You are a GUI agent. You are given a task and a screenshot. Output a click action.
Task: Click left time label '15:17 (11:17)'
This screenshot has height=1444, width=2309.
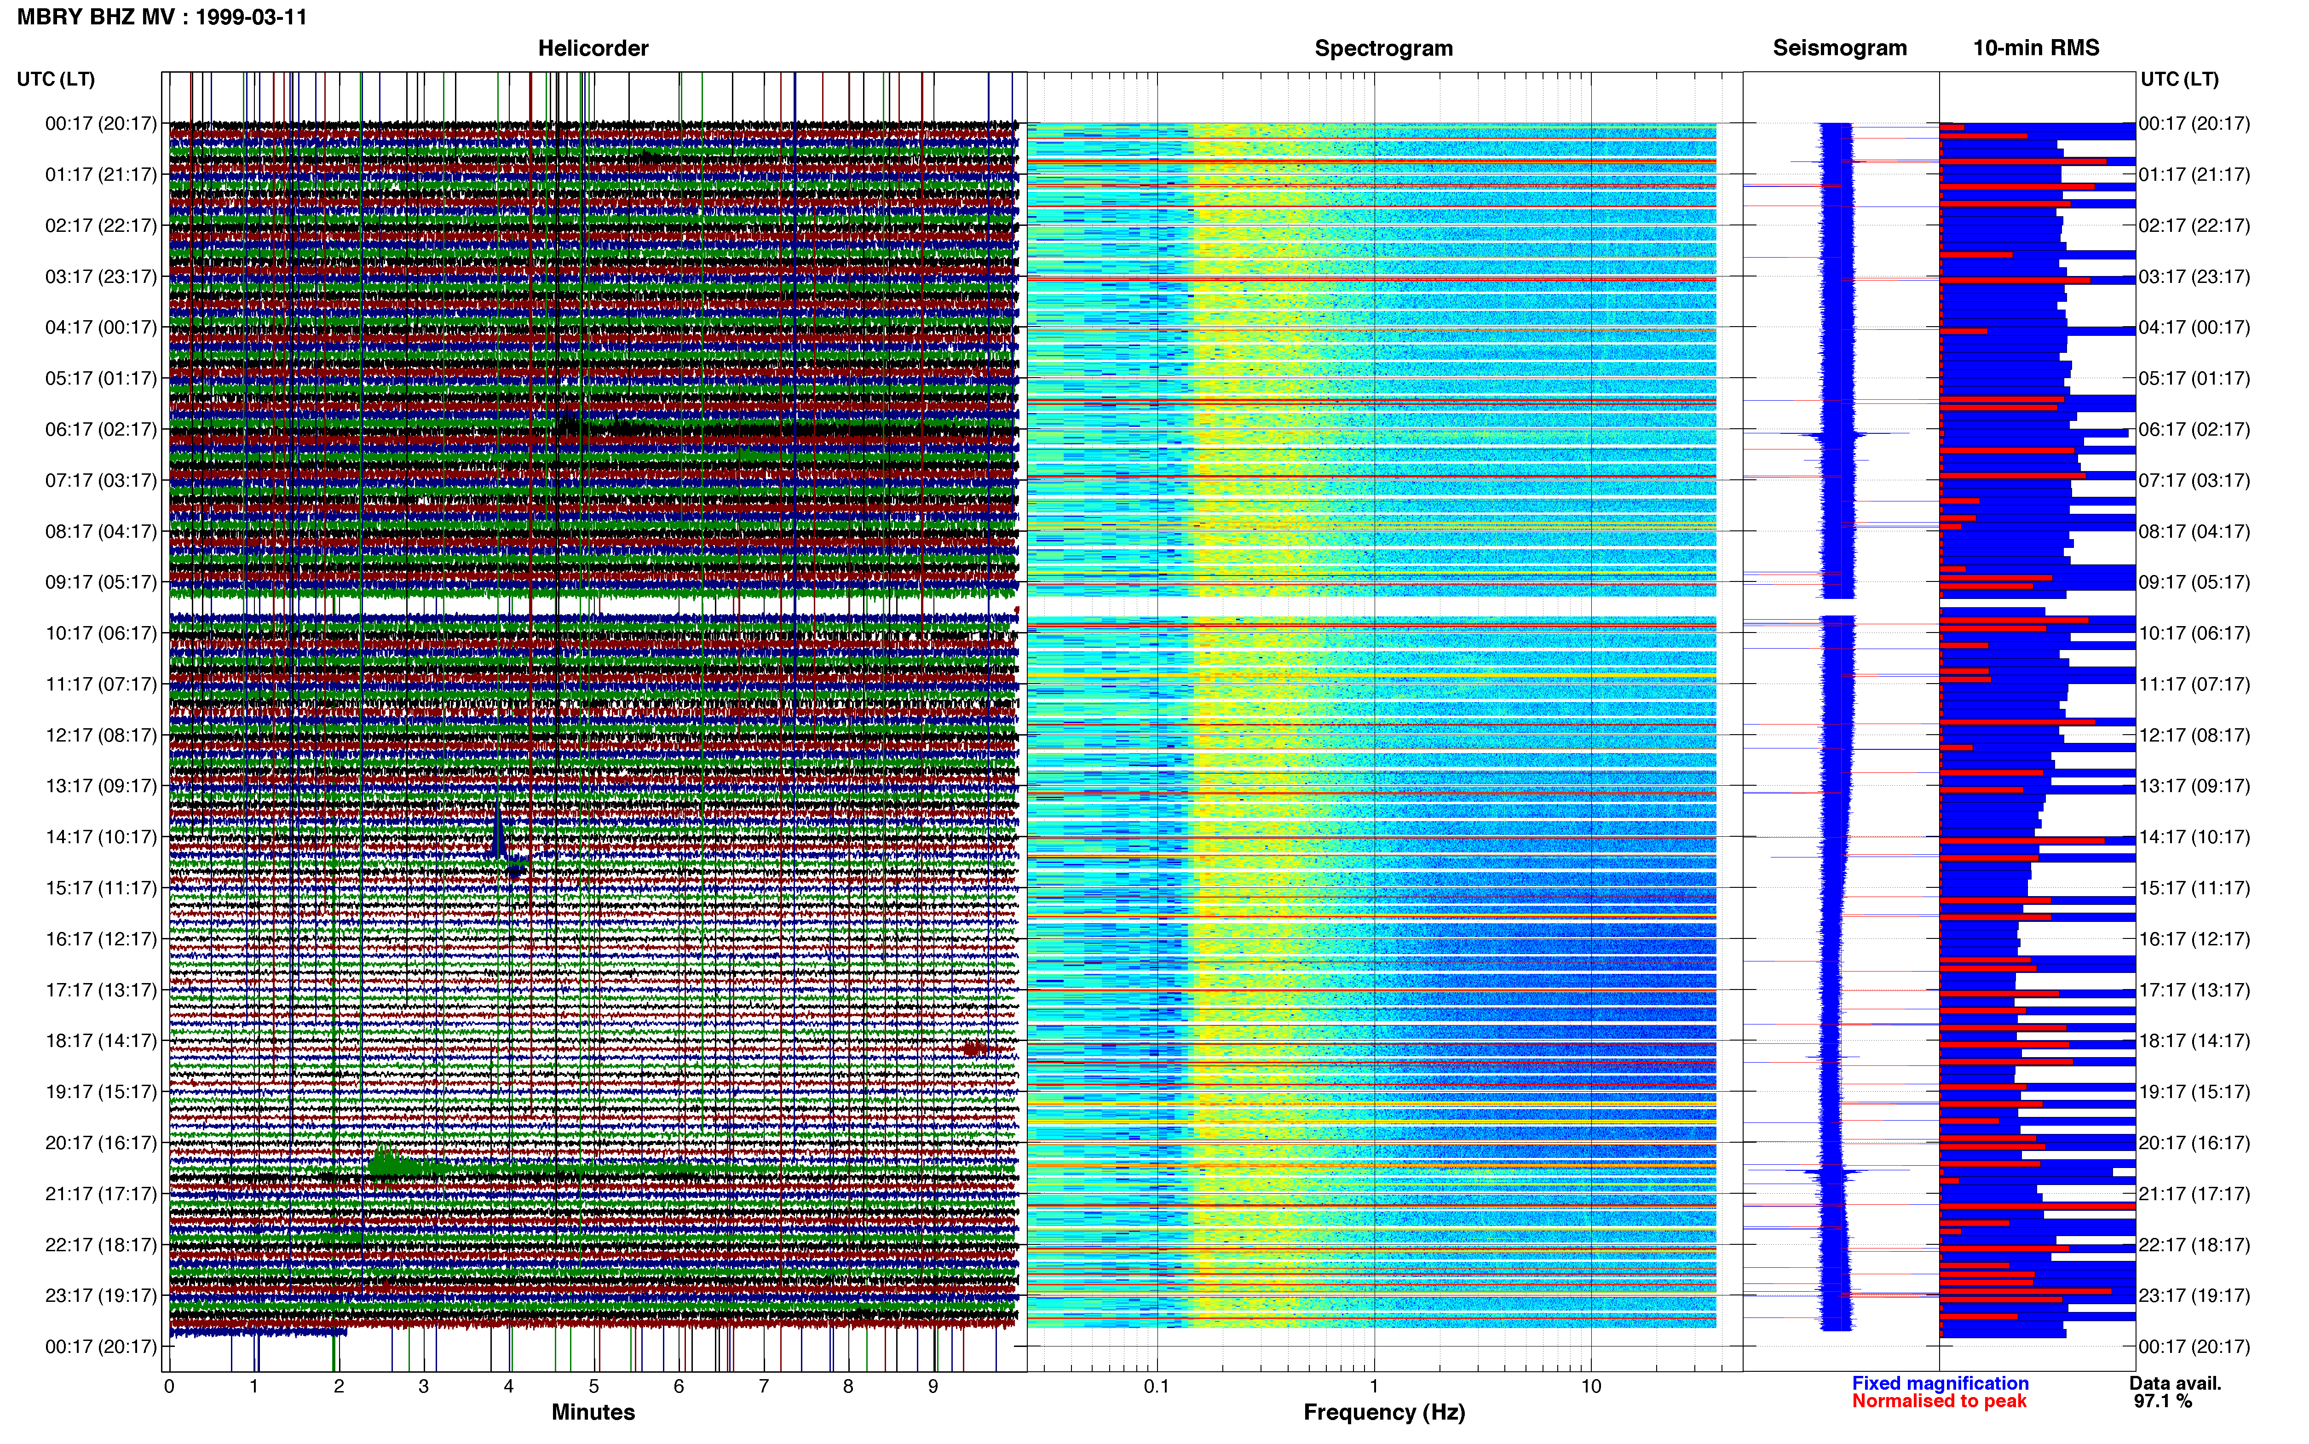[101, 888]
